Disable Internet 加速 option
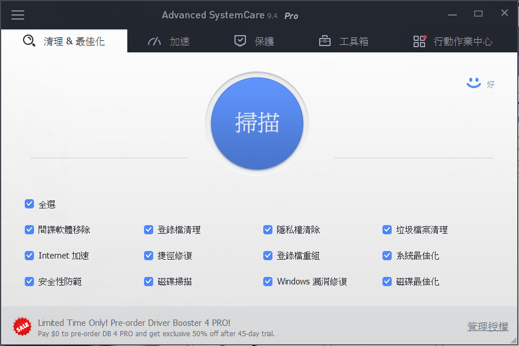519x346 pixels. pyautogui.click(x=29, y=256)
